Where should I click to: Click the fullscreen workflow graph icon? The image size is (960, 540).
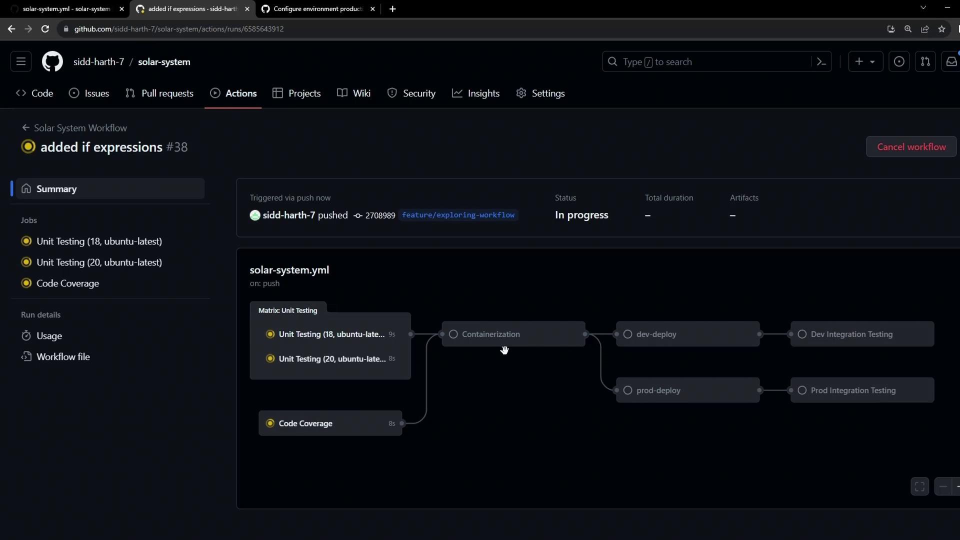click(919, 486)
